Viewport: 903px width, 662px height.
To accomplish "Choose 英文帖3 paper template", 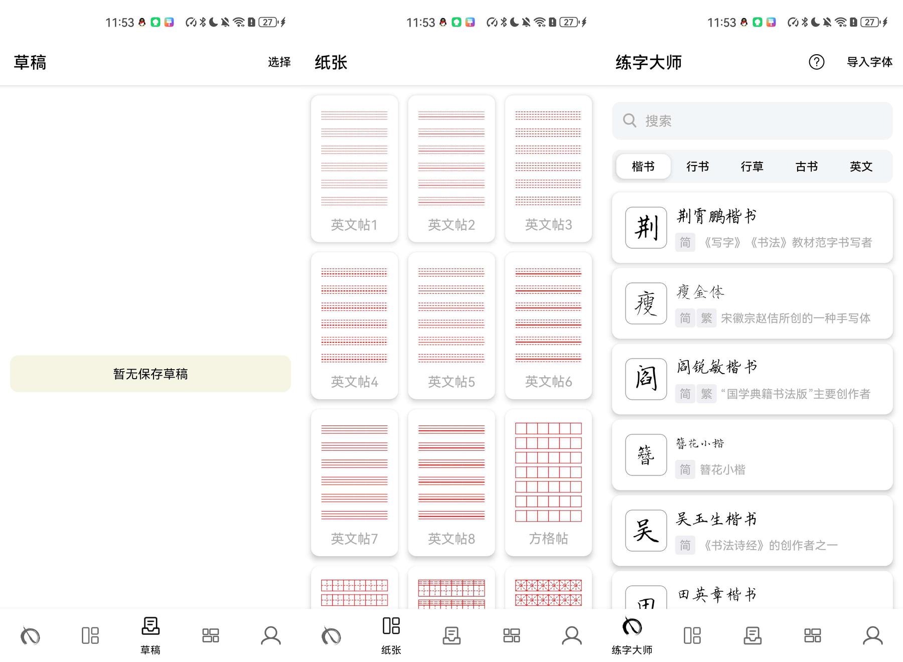I will (x=548, y=169).
